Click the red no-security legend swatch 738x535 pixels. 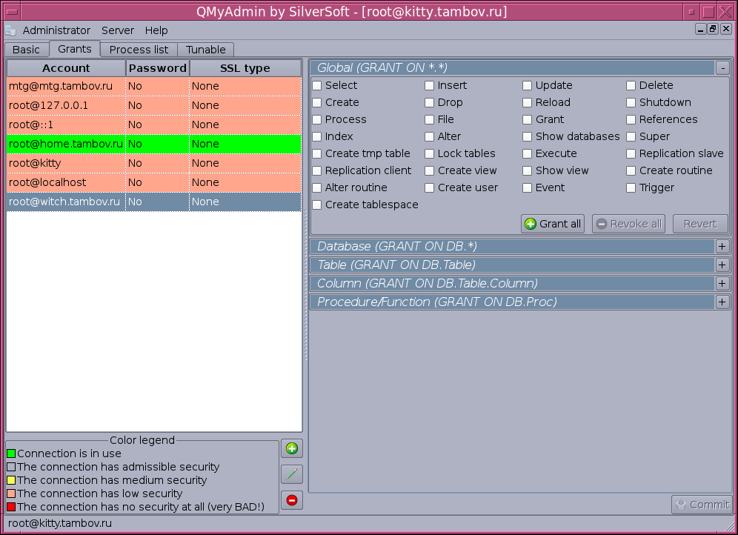pos(11,508)
